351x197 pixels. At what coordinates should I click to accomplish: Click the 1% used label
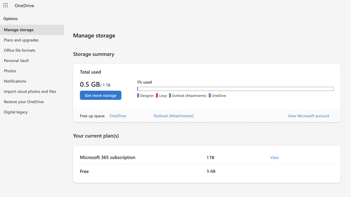pyautogui.click(x=144, y=82)
